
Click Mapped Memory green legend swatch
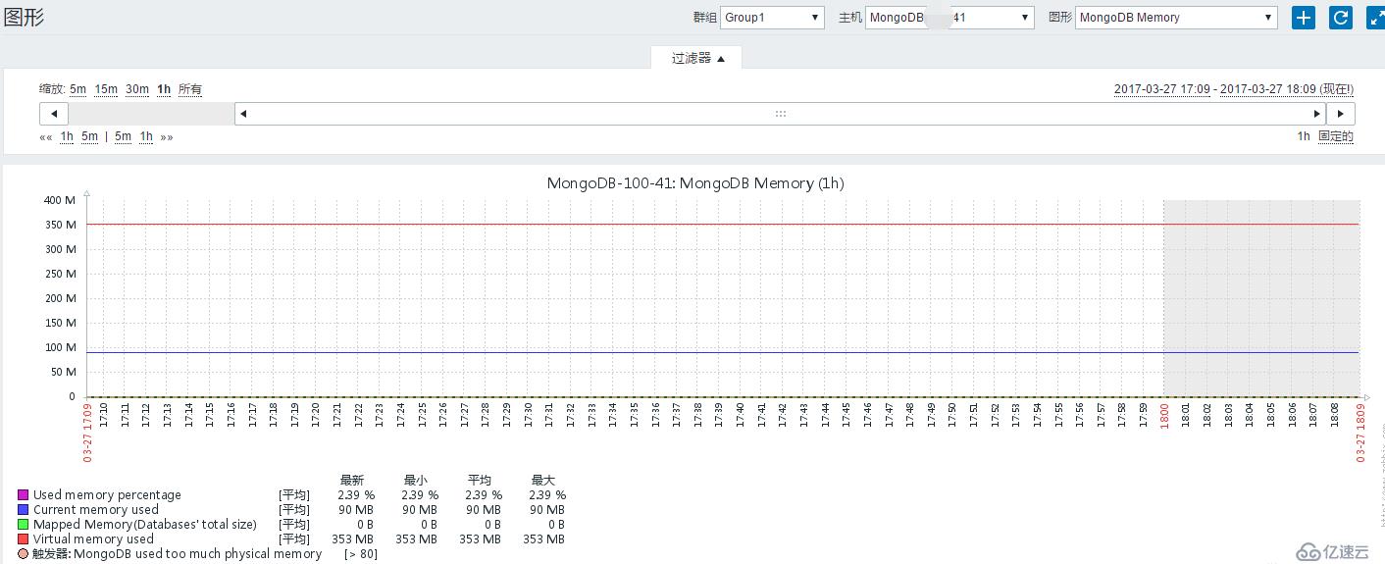tap(24, 525)
